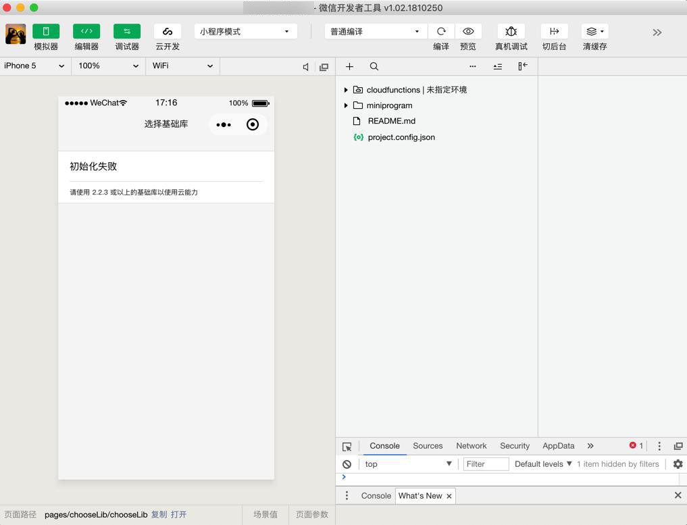Viewport: 687px width, 525px height.
Task: Show more toolbar items via chevrons
Action: [657, 32]
